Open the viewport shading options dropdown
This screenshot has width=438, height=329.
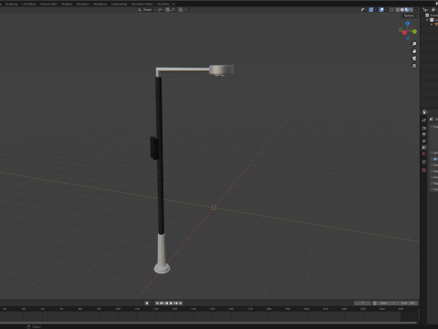point(415,10)
